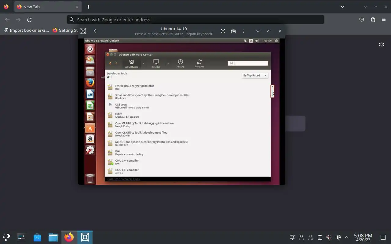Open the Ubuntu session gear menu

pos(276,41)
